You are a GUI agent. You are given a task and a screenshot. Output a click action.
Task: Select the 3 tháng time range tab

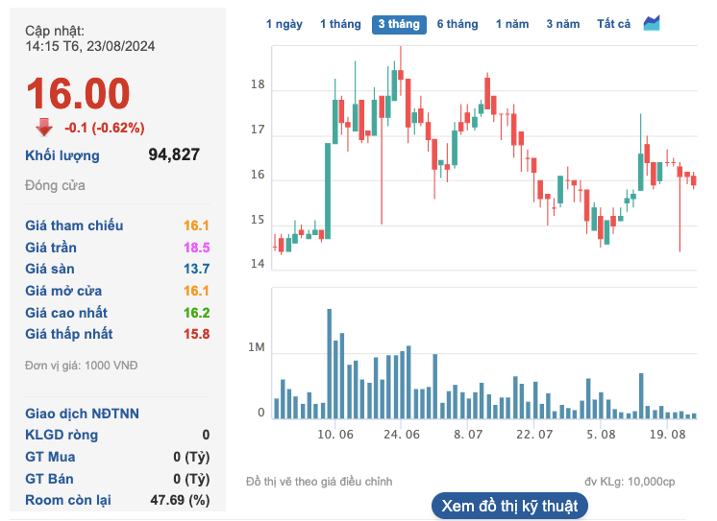point(399,24)
